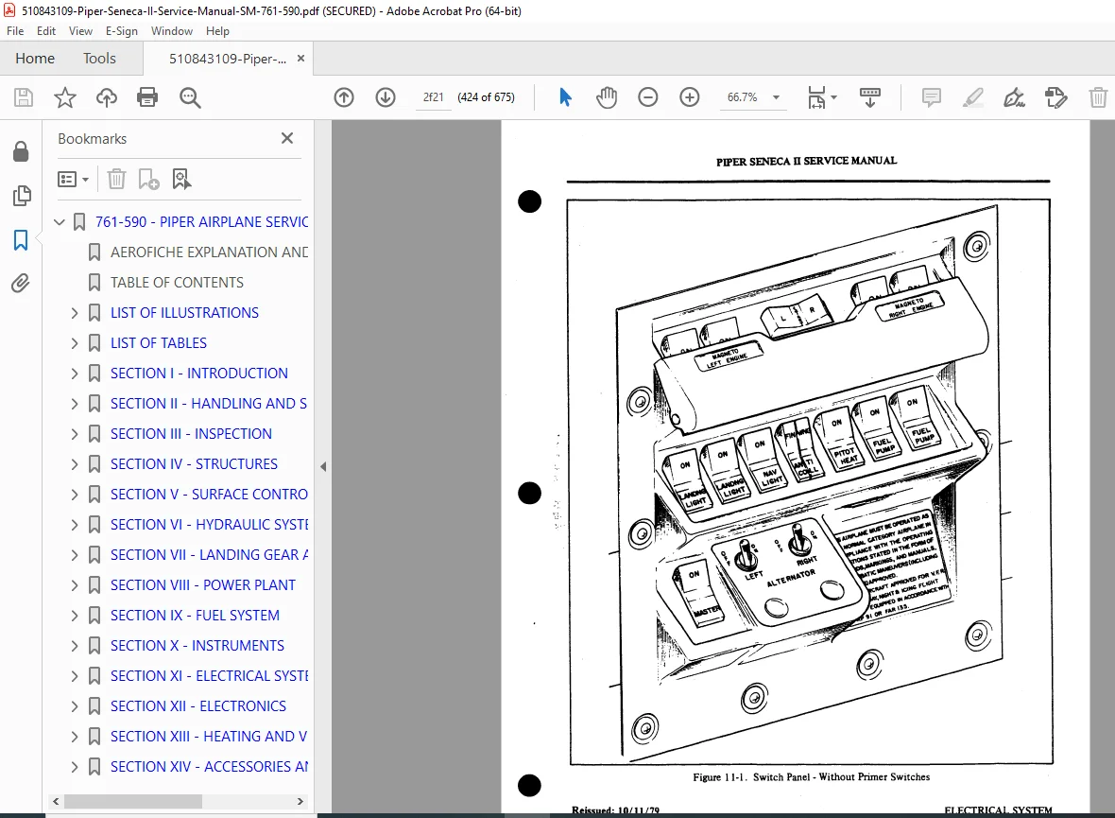
Task: Open the security lock panel icon
Action: point(22,151)
